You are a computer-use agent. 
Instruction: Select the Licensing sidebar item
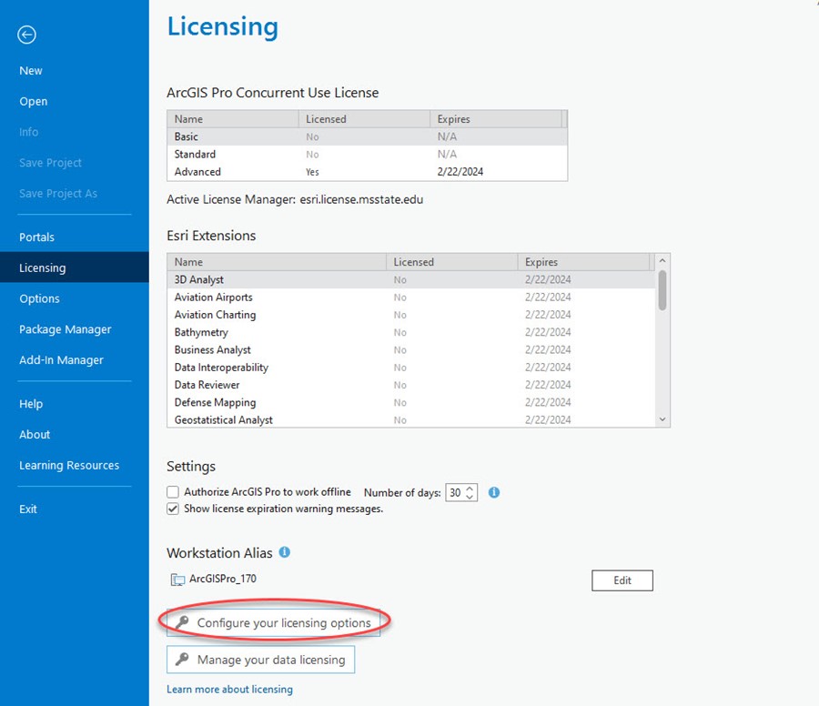75,267
